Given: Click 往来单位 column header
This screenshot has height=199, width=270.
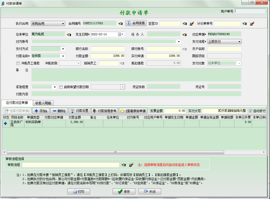Looking at the screenshot, I should pos(113,117).
